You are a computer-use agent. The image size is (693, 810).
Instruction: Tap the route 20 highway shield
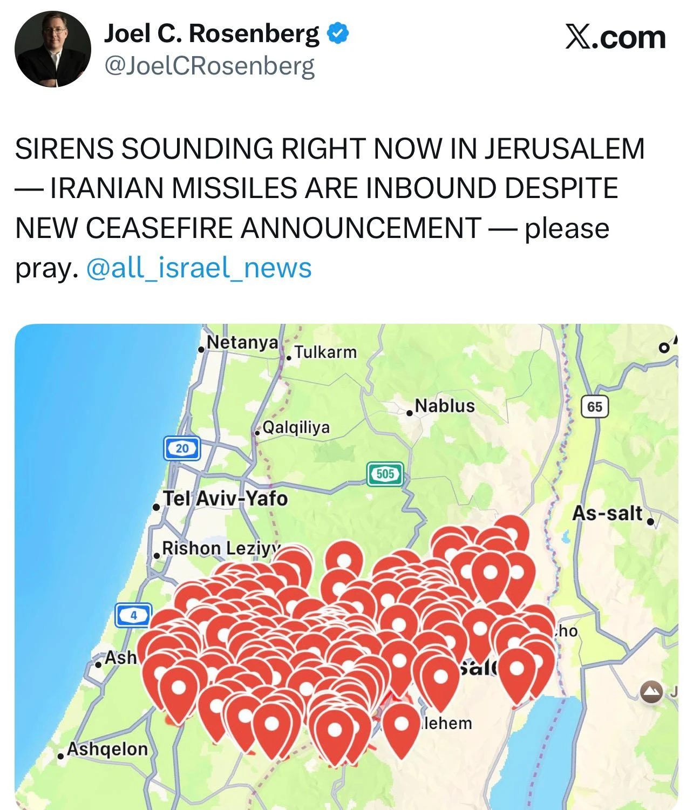point(182,448)
